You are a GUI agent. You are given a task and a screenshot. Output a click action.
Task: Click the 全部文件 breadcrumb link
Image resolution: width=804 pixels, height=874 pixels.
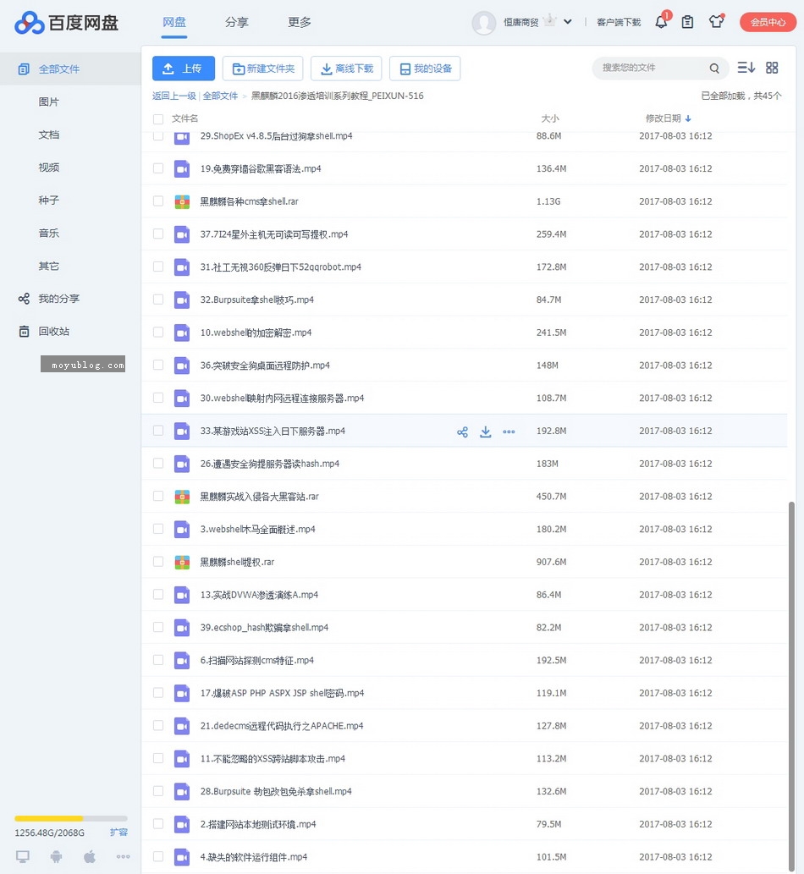point(220,96)
